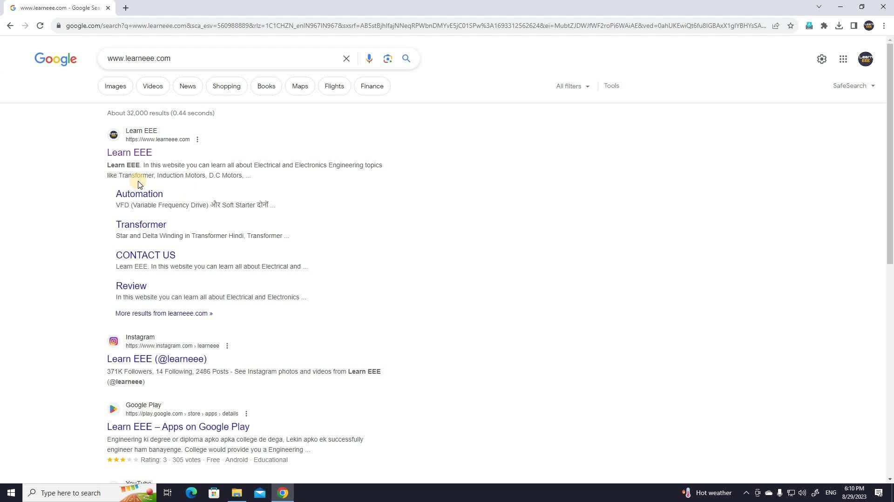
Task: Click Windows taskbar search box
Action: pos(89,493)
